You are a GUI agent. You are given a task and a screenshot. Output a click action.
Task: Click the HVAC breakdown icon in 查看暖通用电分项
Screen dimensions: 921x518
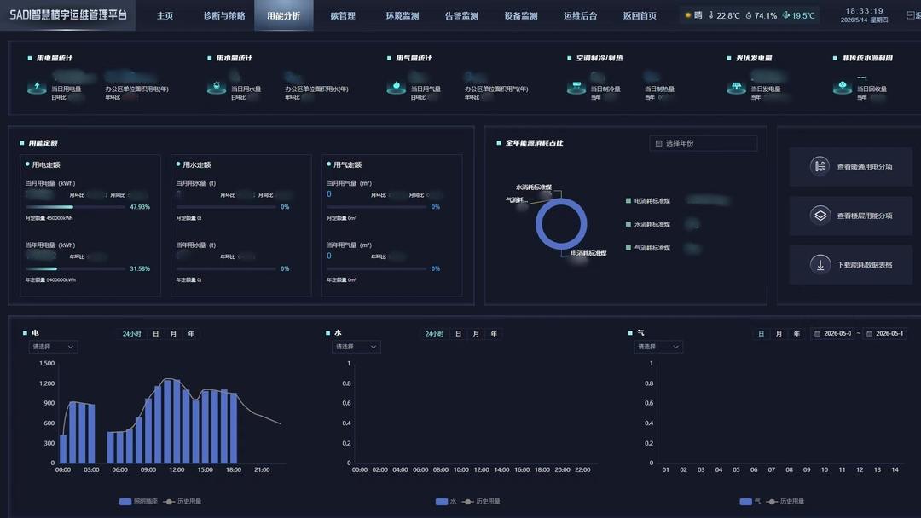[820, 166]
